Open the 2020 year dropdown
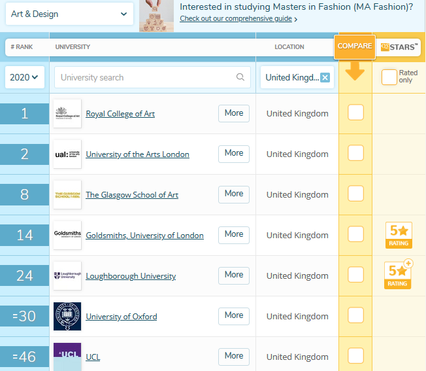426x371 pixels. 24,77
